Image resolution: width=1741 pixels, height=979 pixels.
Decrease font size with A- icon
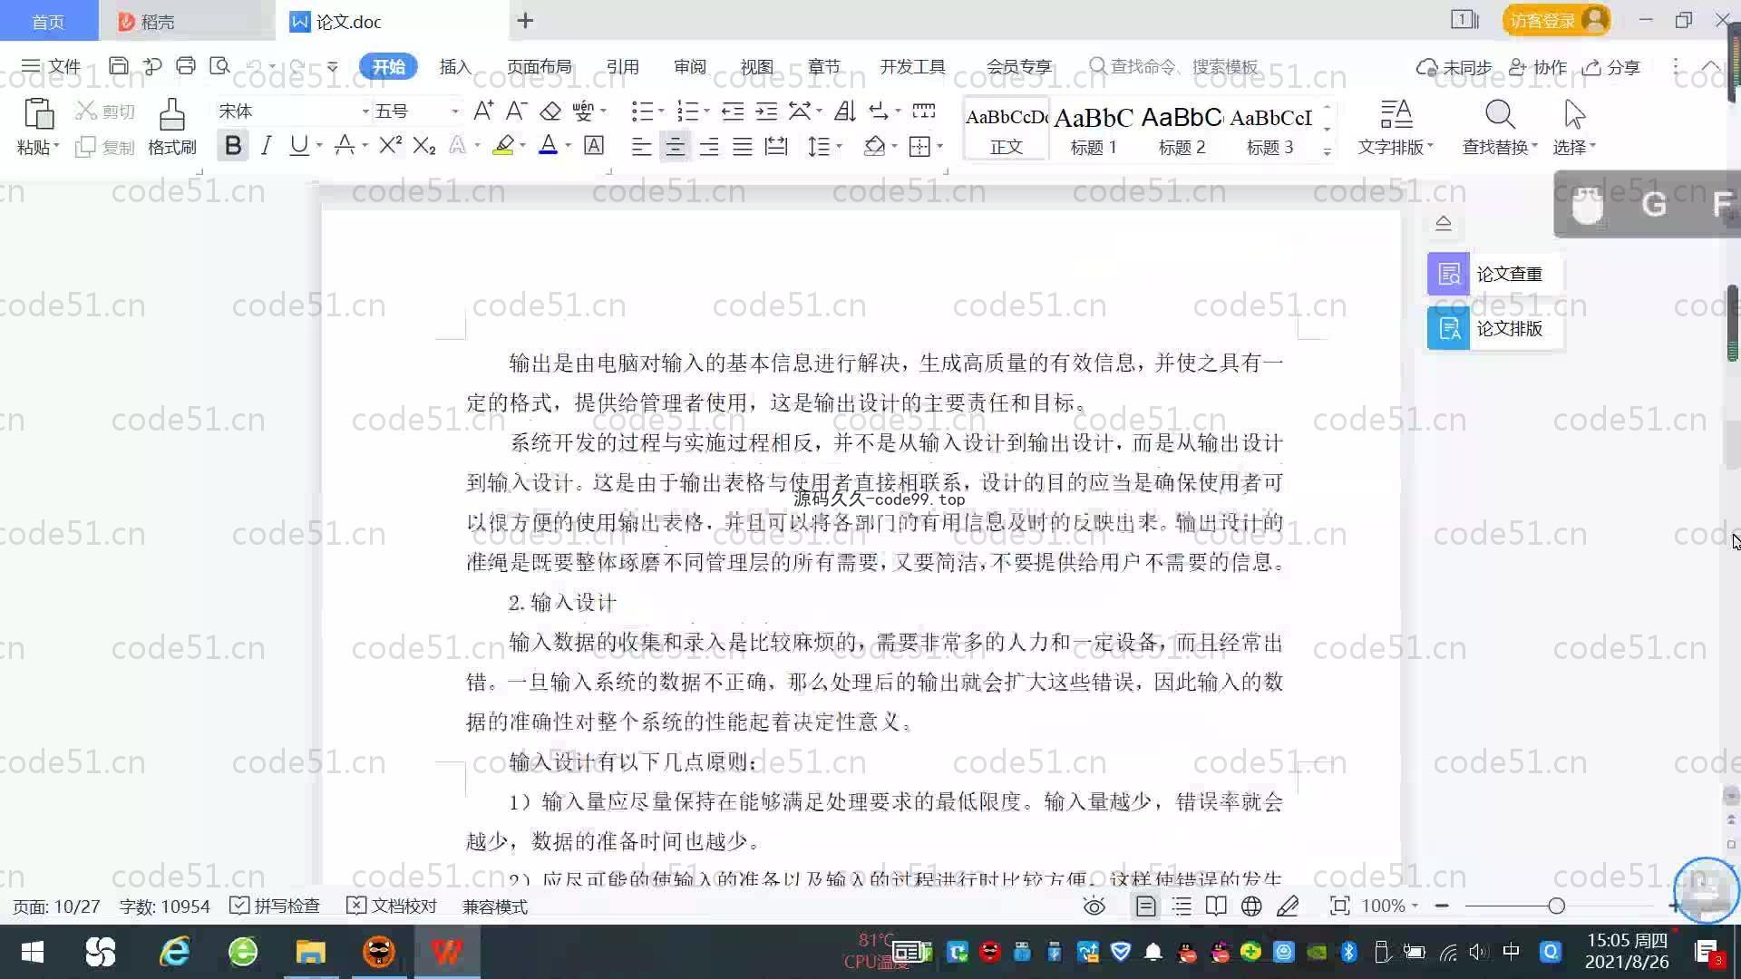[x=516, y=111]
